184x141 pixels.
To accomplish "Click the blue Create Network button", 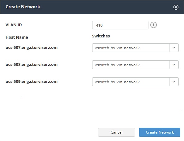I will click(160, 132).
